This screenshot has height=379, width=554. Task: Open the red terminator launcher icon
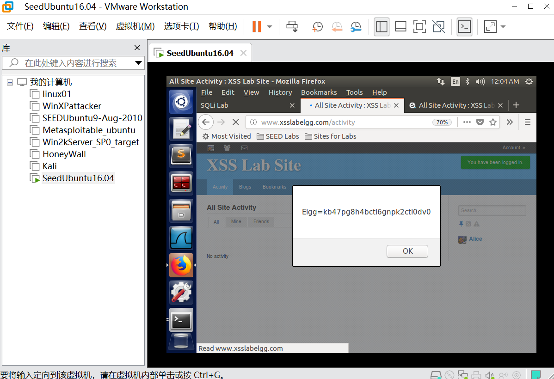(x=181, y=183)
